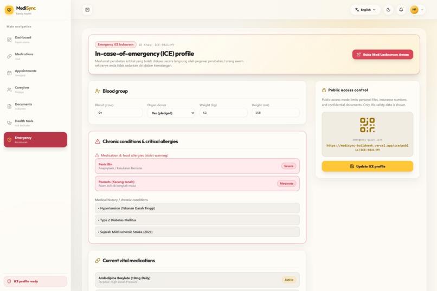Image resolution: width=437 pixels, height=291 pixels.
Task: Click the Emergency ICE lockscreen badge
Action: (x=115, y=44)
